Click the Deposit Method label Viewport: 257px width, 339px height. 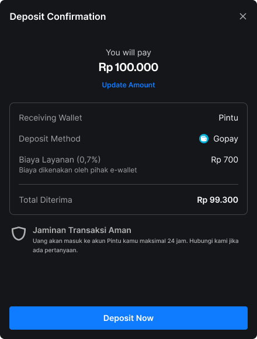(x=50, y=139)
